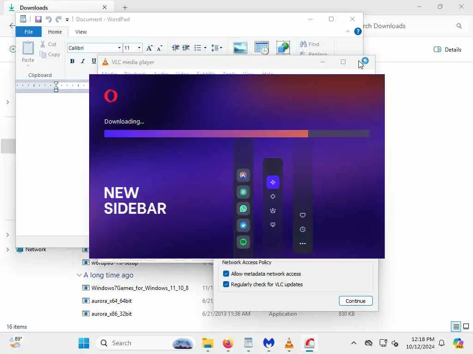This screenshot has height=354, width=473.
Task: Click the Decrease indent icon
Action: point(176,48)
